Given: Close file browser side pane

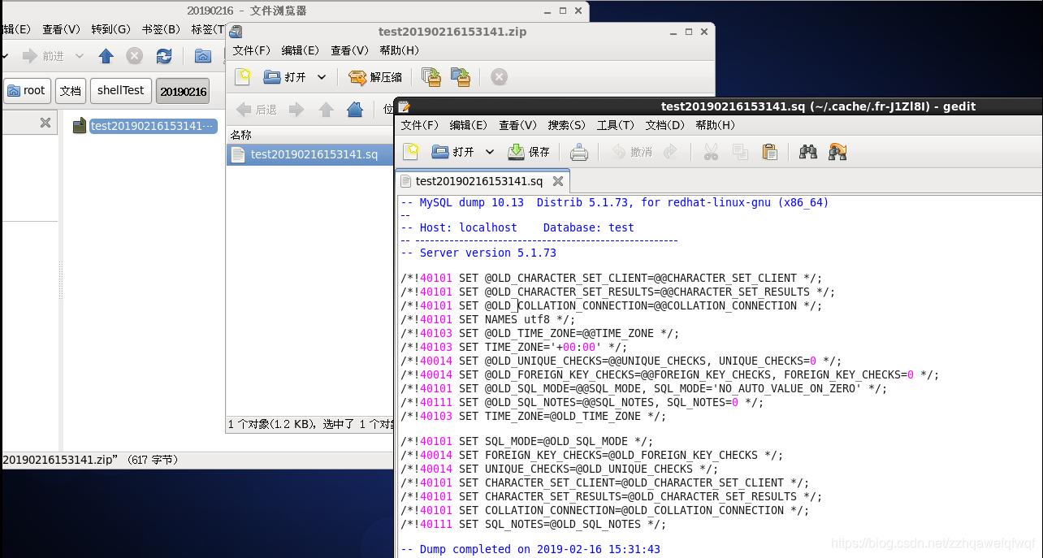Looking at the screenshot, I should tap(45, 123).
